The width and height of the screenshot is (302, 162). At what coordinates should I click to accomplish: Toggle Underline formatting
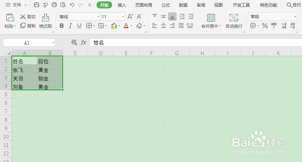coord(79,26)
